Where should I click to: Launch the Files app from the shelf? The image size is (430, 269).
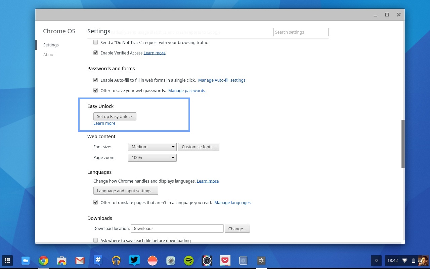(x=26, y=261)
